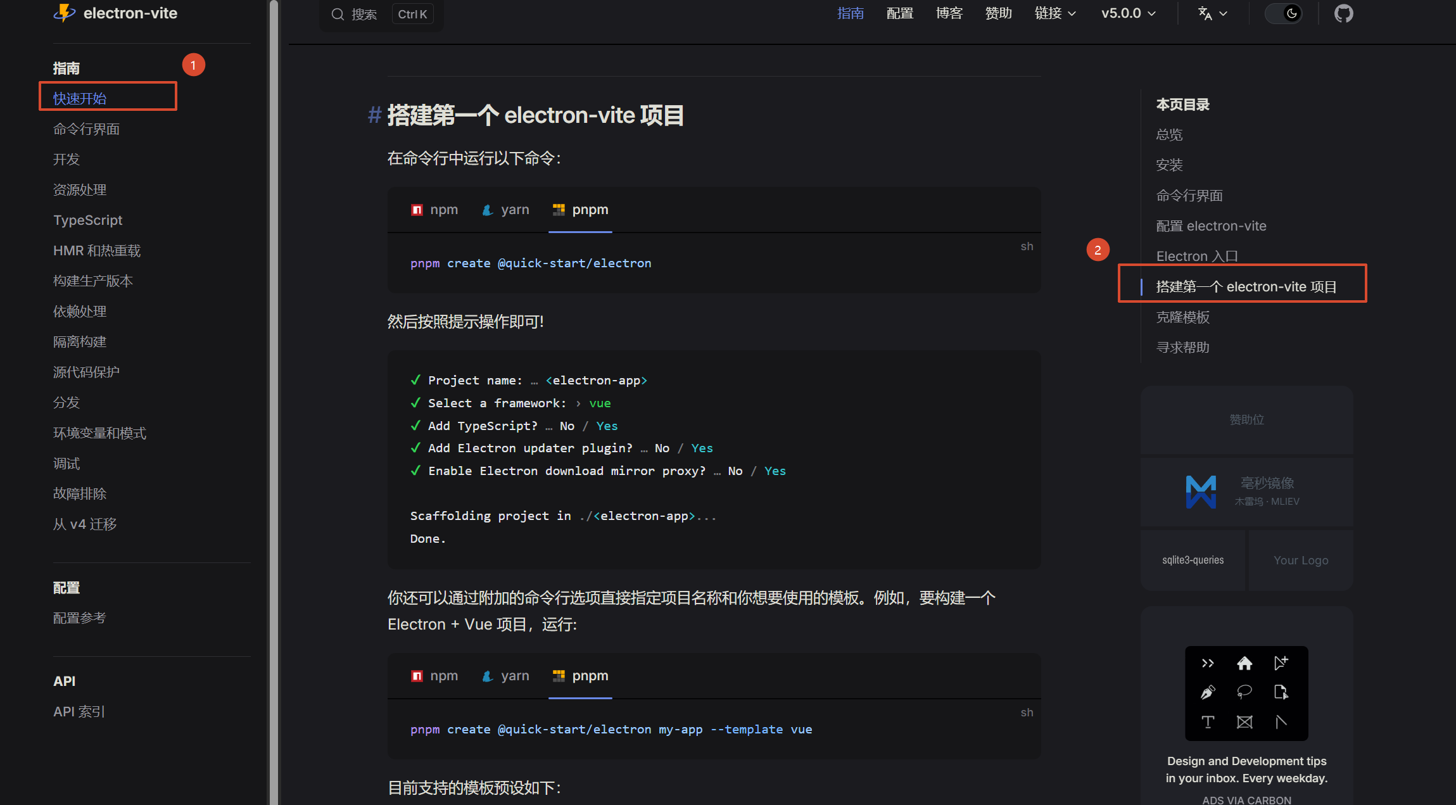1456x805 pixels.
Task: Click the search magnifier icon
Action: click(338, 14)
